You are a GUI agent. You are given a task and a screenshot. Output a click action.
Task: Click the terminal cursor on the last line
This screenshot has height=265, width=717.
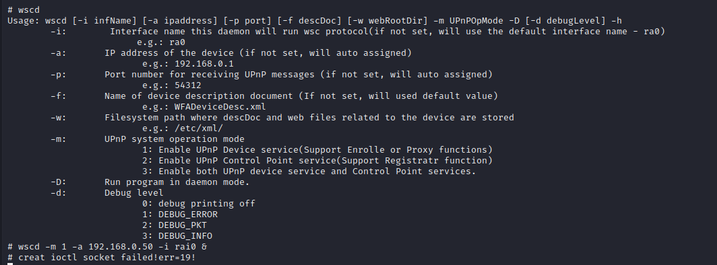(x=10, y=264)
